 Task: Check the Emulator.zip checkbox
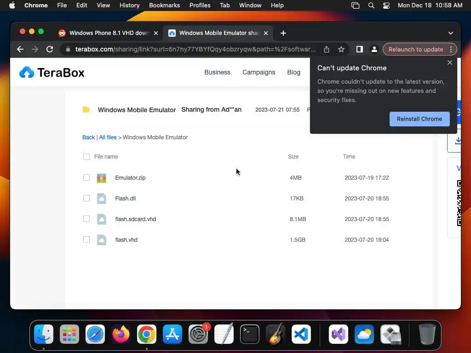coord(86,178)
